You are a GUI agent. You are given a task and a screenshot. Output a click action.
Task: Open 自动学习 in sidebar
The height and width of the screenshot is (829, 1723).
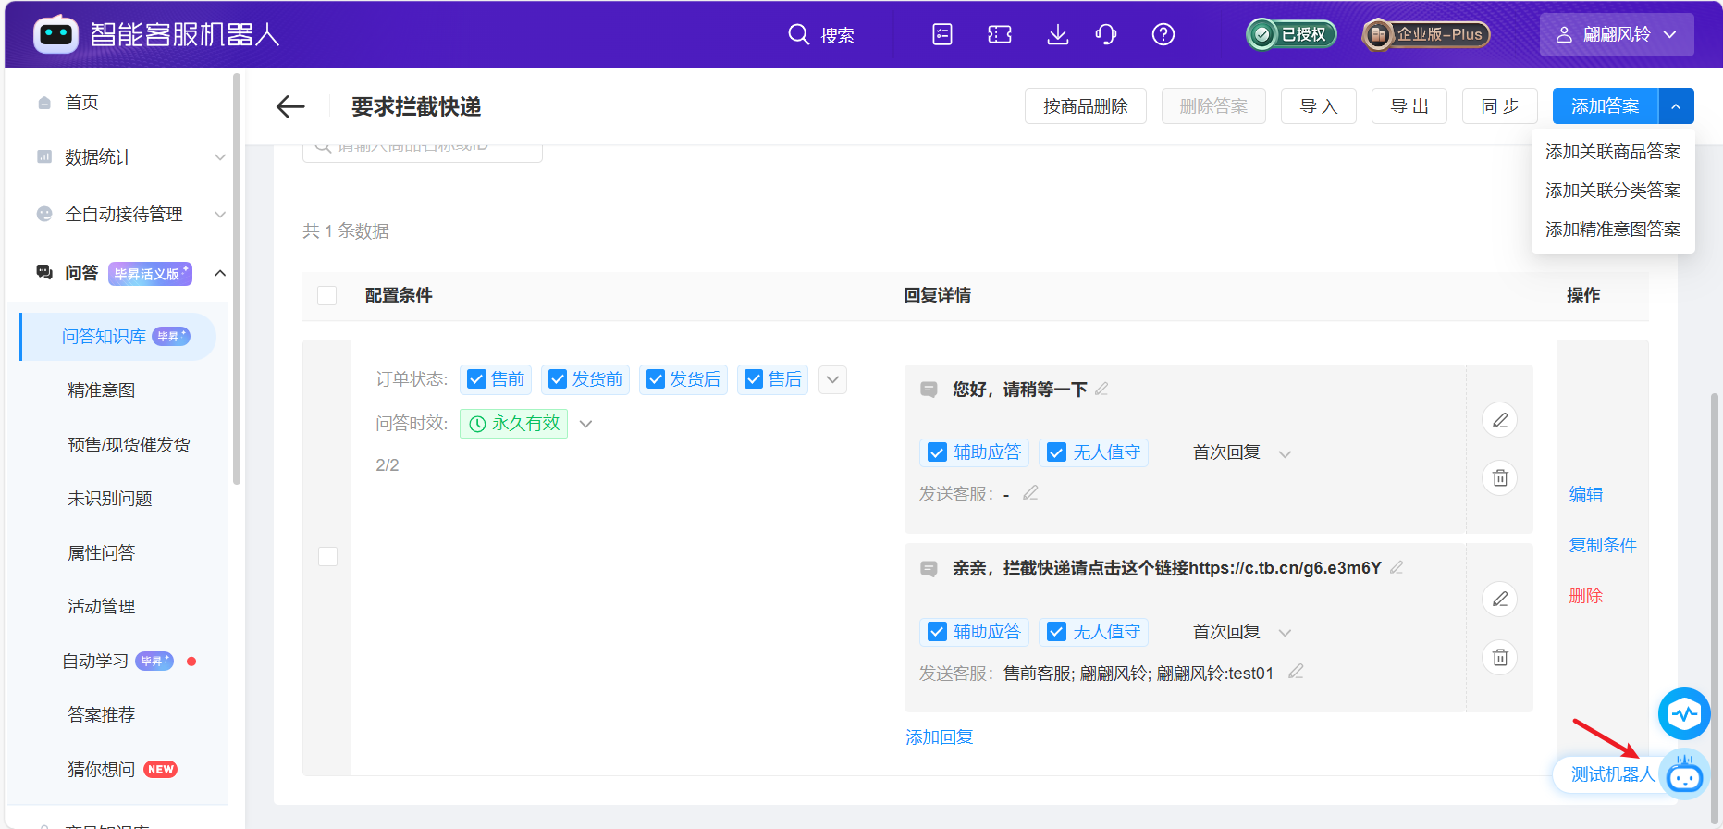tap(94, 662)
